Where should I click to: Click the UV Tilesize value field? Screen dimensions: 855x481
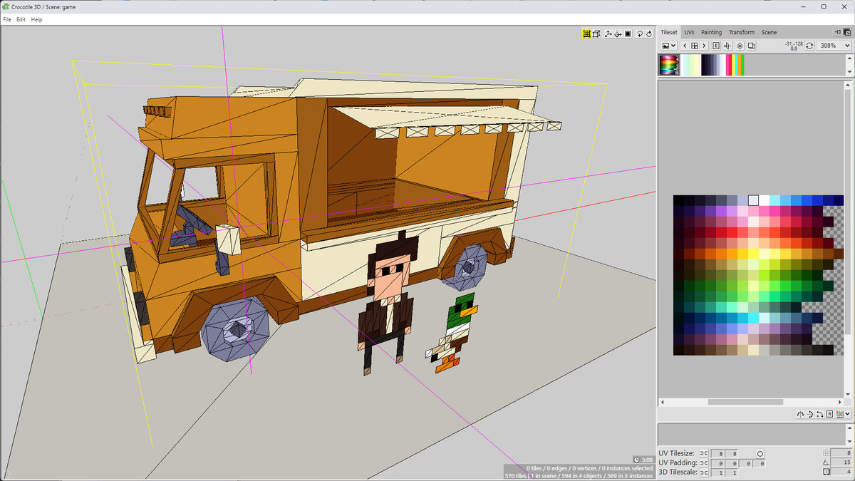coord(721,453)
